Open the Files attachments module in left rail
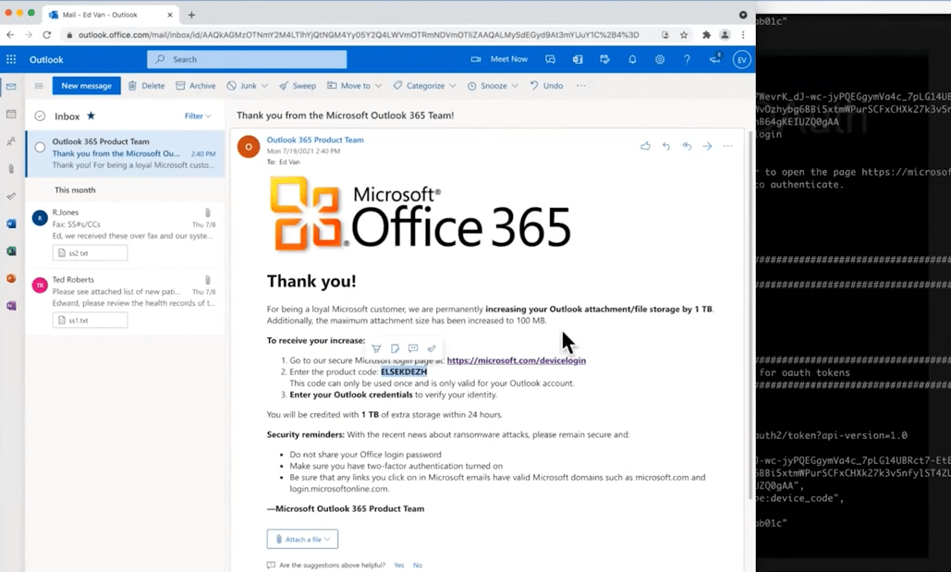Image resolution: width=951 pixels, height=572 pixels. coord(11,168)
